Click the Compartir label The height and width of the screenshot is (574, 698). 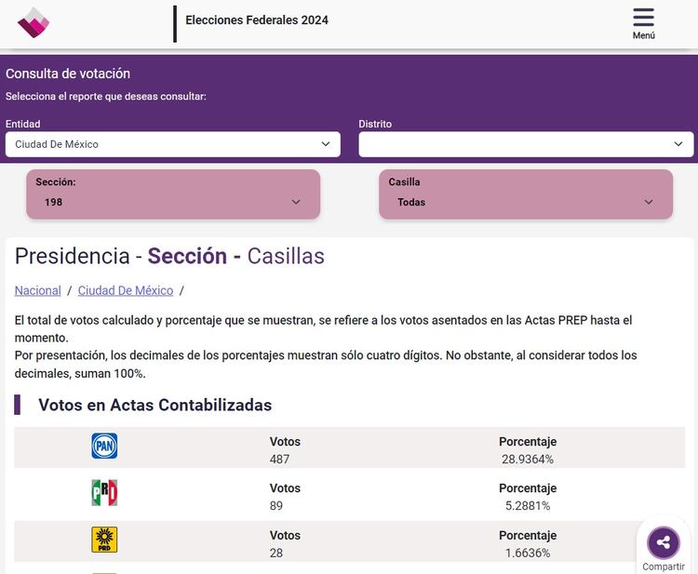tap(663, 567)
